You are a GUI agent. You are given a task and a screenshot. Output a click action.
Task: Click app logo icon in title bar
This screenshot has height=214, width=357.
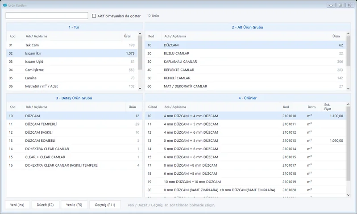(x=5, y=5)
